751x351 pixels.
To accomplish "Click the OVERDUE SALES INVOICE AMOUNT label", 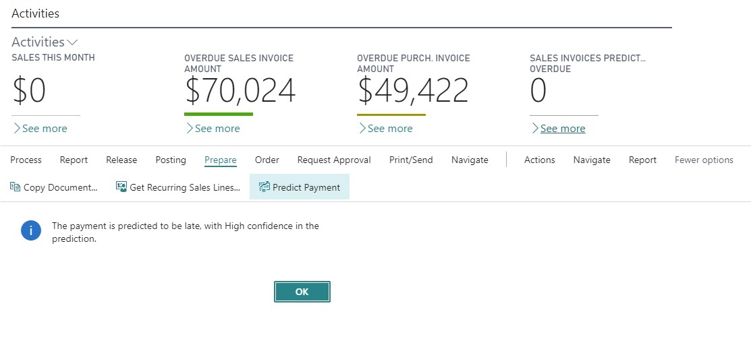I will pos(239,63).
